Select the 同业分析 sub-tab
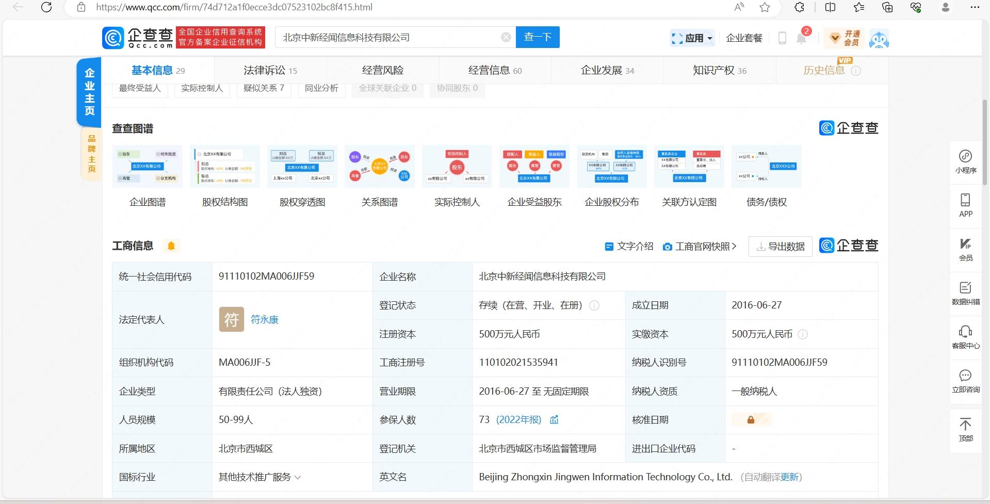Image resolution: width=990 pixels, height=504 pixels. [x=321, y=88]
